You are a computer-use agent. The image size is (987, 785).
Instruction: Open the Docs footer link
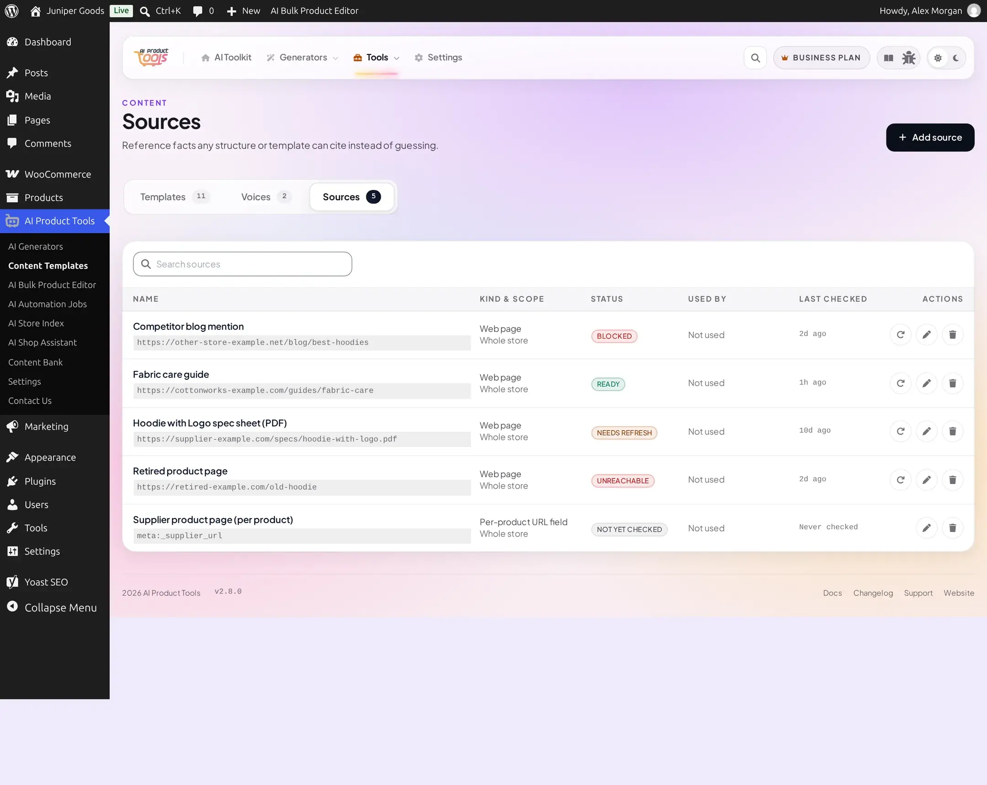(832, 593)
